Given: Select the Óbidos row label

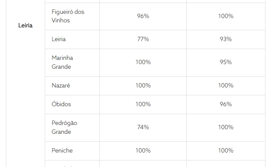Looking at the screenshot, I should coord(61,104).
